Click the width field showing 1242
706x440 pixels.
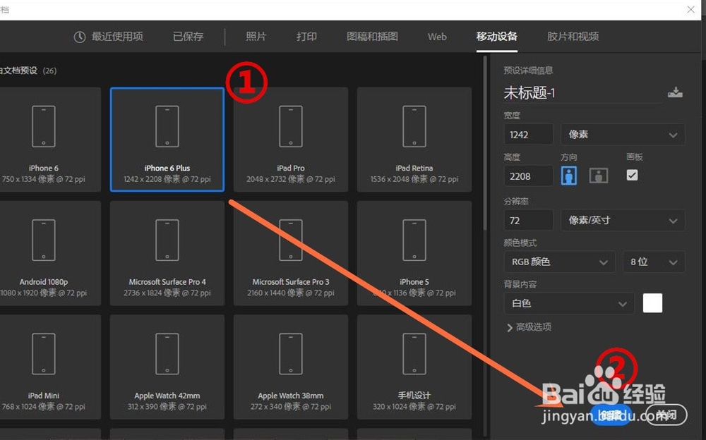[529, 135]
